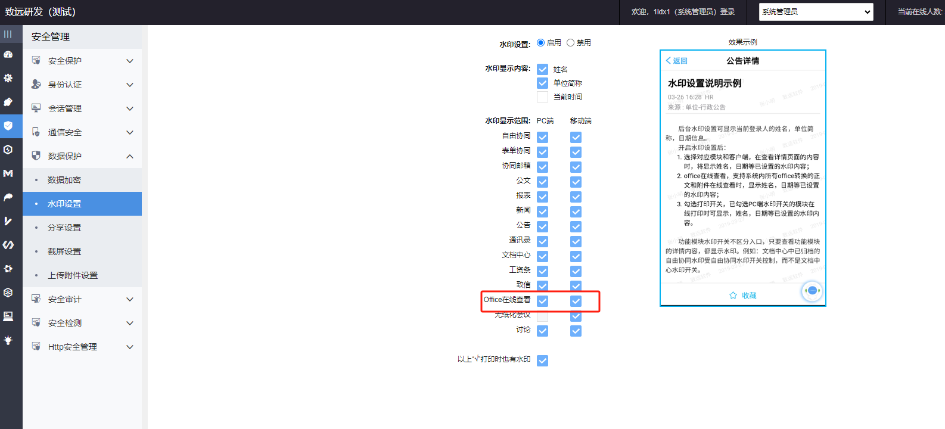945x429 pixels.
Task: Open the 数据加密 submenu item
Action: point(82,180)
